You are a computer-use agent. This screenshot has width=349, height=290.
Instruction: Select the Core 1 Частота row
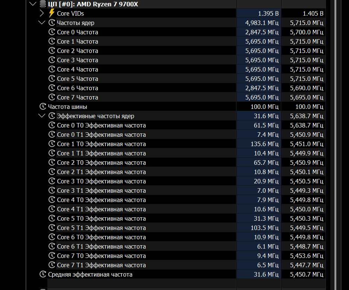(x=186, y=41)
